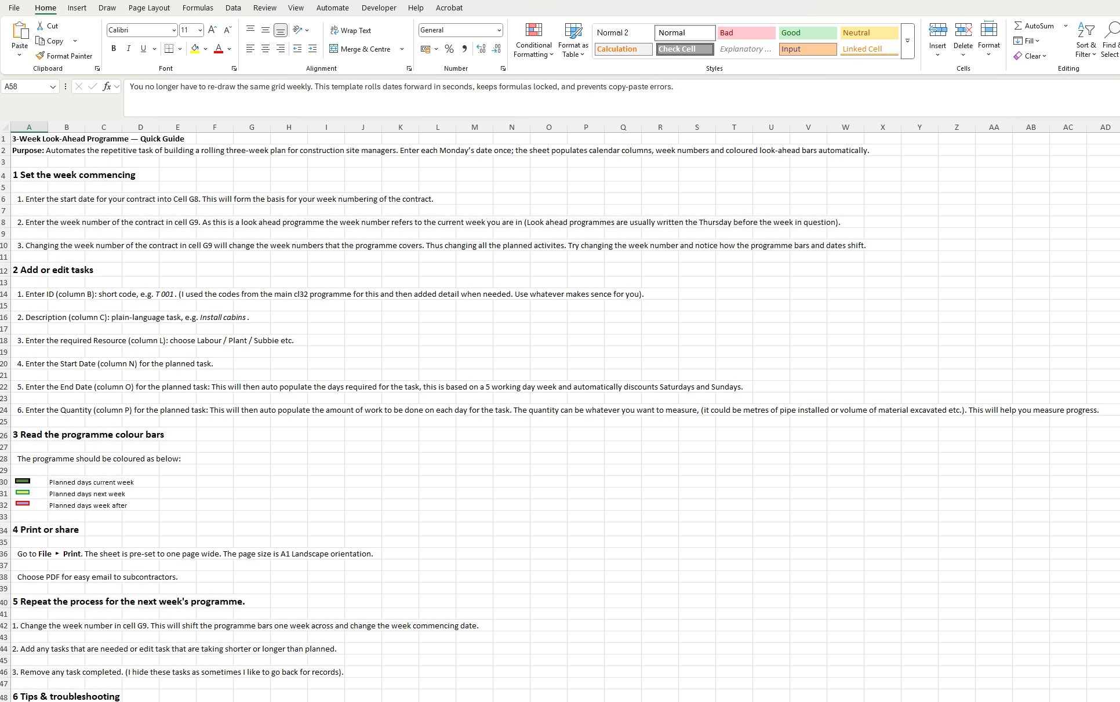This screenshot has width=1120, height=702.
Task: Open the Copy dropdown arrow
Action: tap(75, 41)
